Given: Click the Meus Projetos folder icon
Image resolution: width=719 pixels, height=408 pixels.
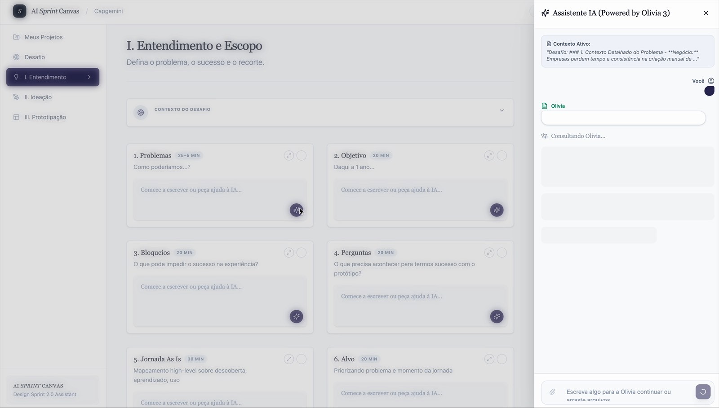Looking at the screenshot, I should (x=16, y=37).
